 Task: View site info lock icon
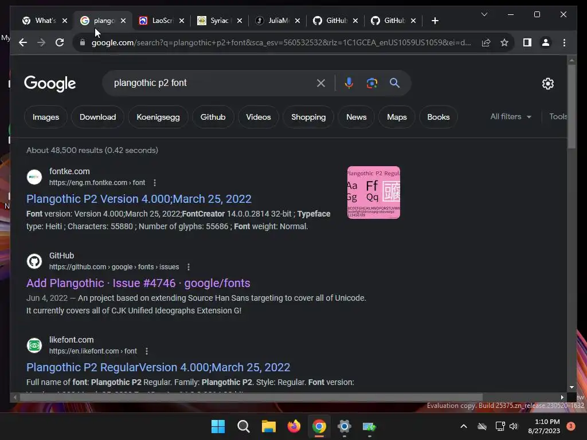click(83, 42)
